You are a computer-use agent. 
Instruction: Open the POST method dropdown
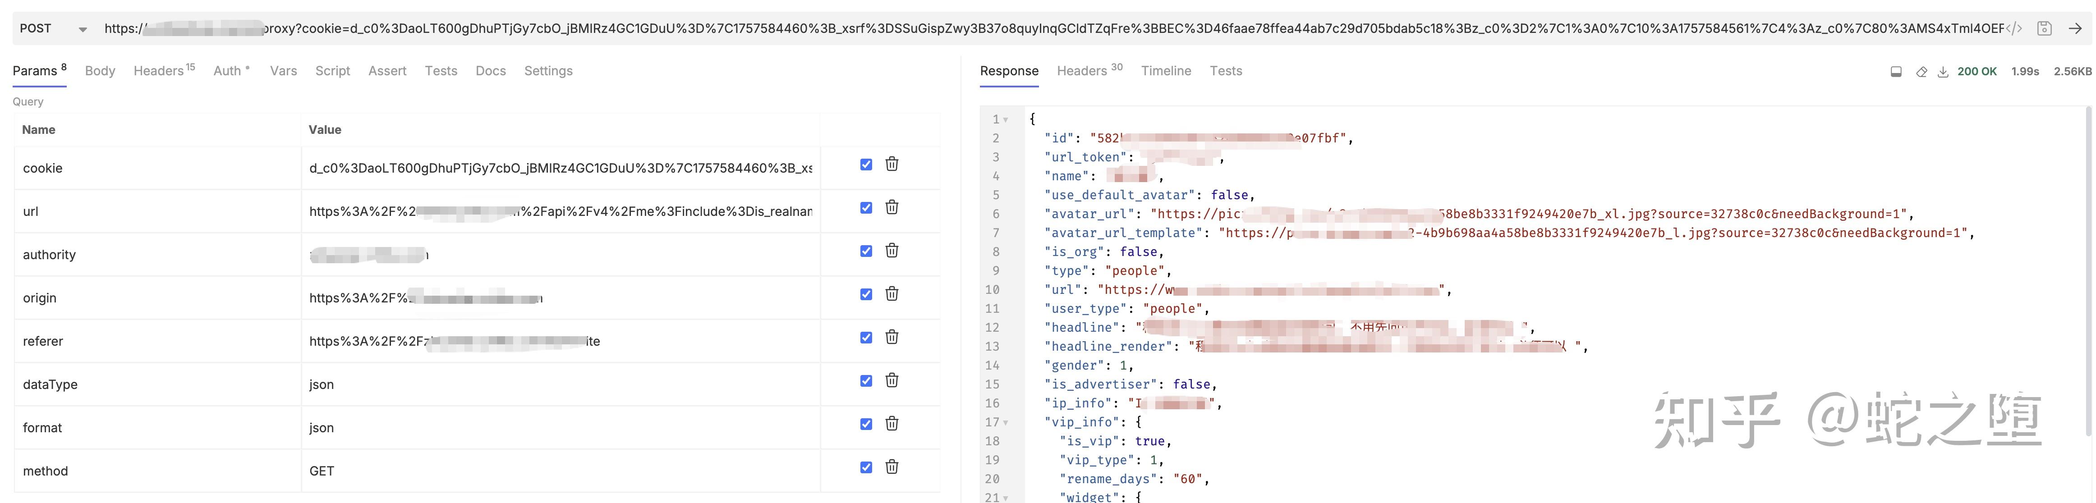(x=53, y=28)
